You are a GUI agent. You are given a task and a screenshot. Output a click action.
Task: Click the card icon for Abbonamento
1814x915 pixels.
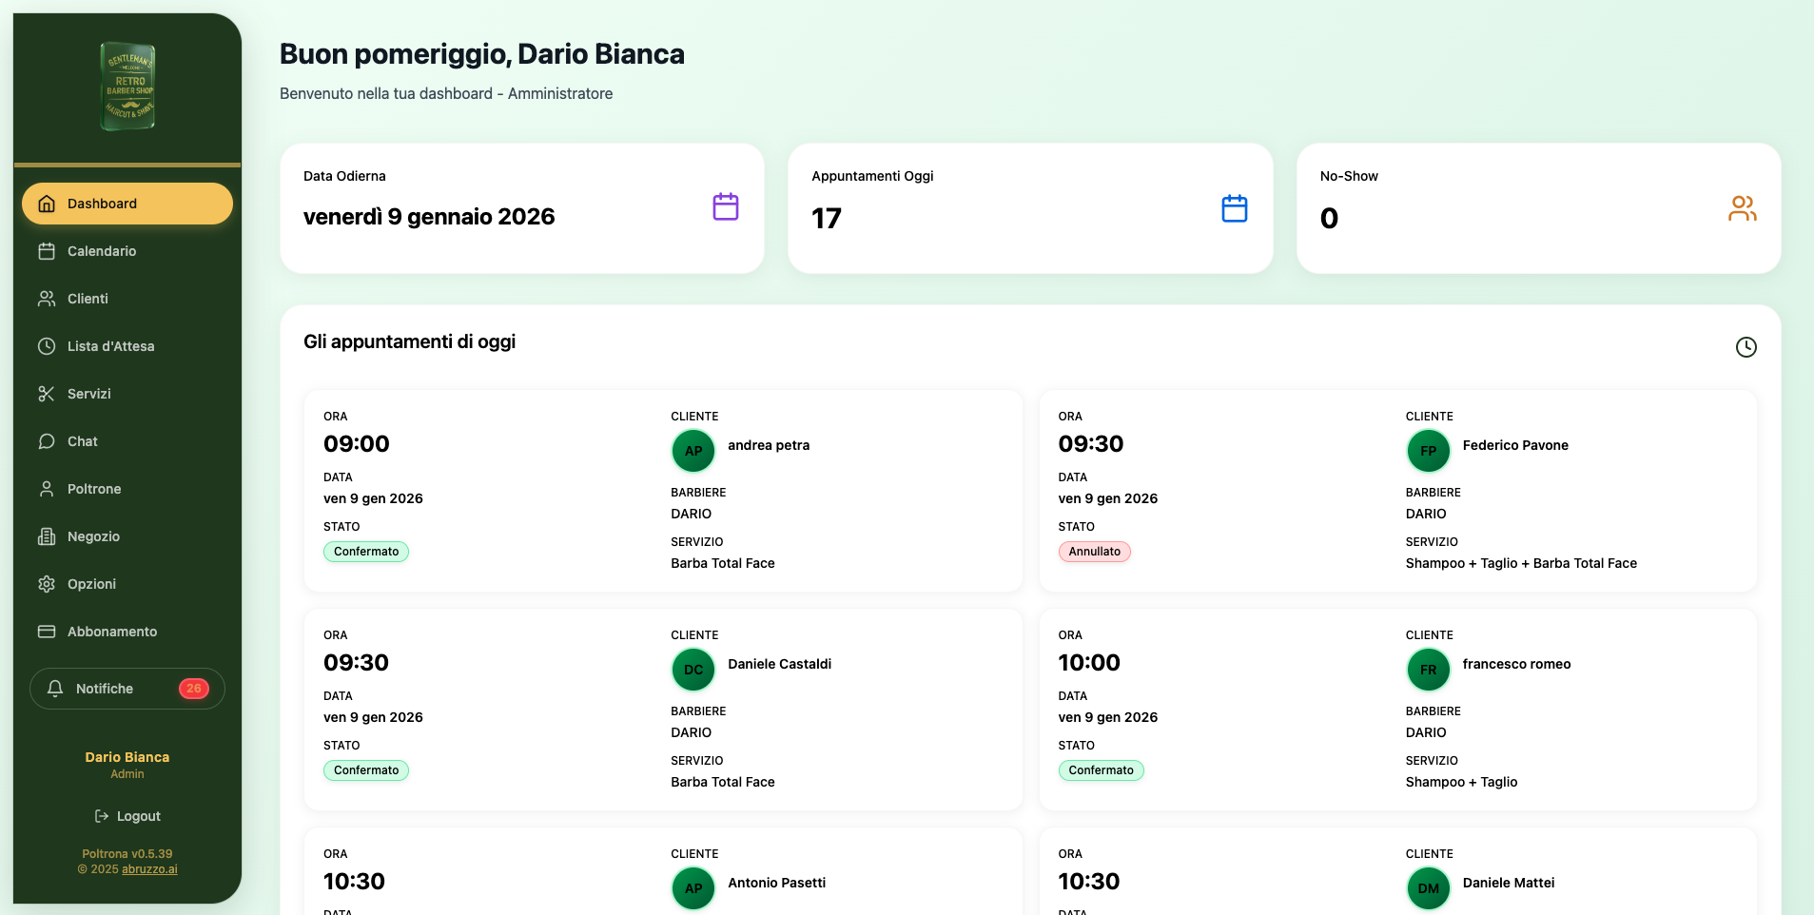pos(46,632)
